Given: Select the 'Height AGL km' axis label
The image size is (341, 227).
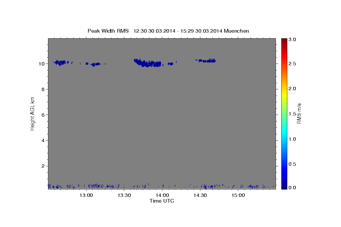Looking at the screenshot, I should 32,113.
